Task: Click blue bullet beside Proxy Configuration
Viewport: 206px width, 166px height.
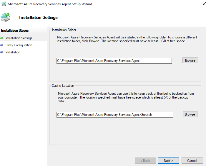Action: [1, 45]
